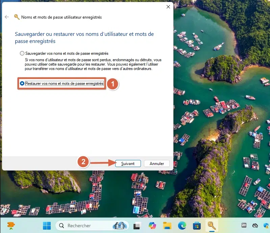
Task: Select 'Restaurer vos noms et mots de passe enregistrés' radio
Action: point(22,84)
